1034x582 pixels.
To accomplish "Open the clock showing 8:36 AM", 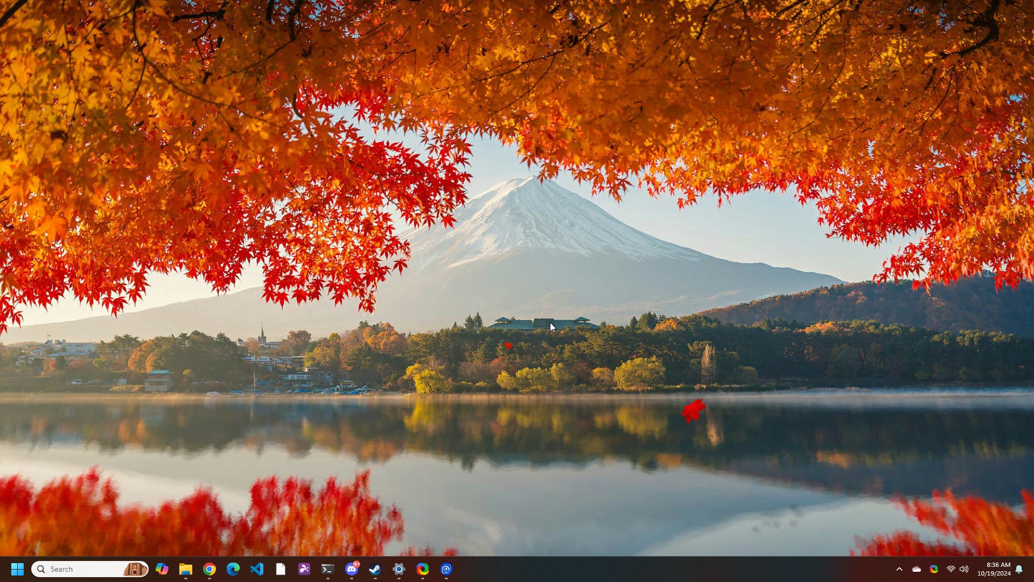I will click(994, 569).
